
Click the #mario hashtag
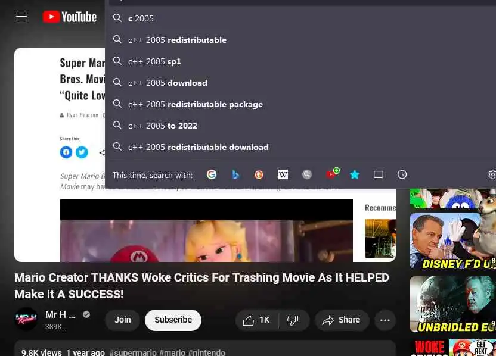click(172, 352)
